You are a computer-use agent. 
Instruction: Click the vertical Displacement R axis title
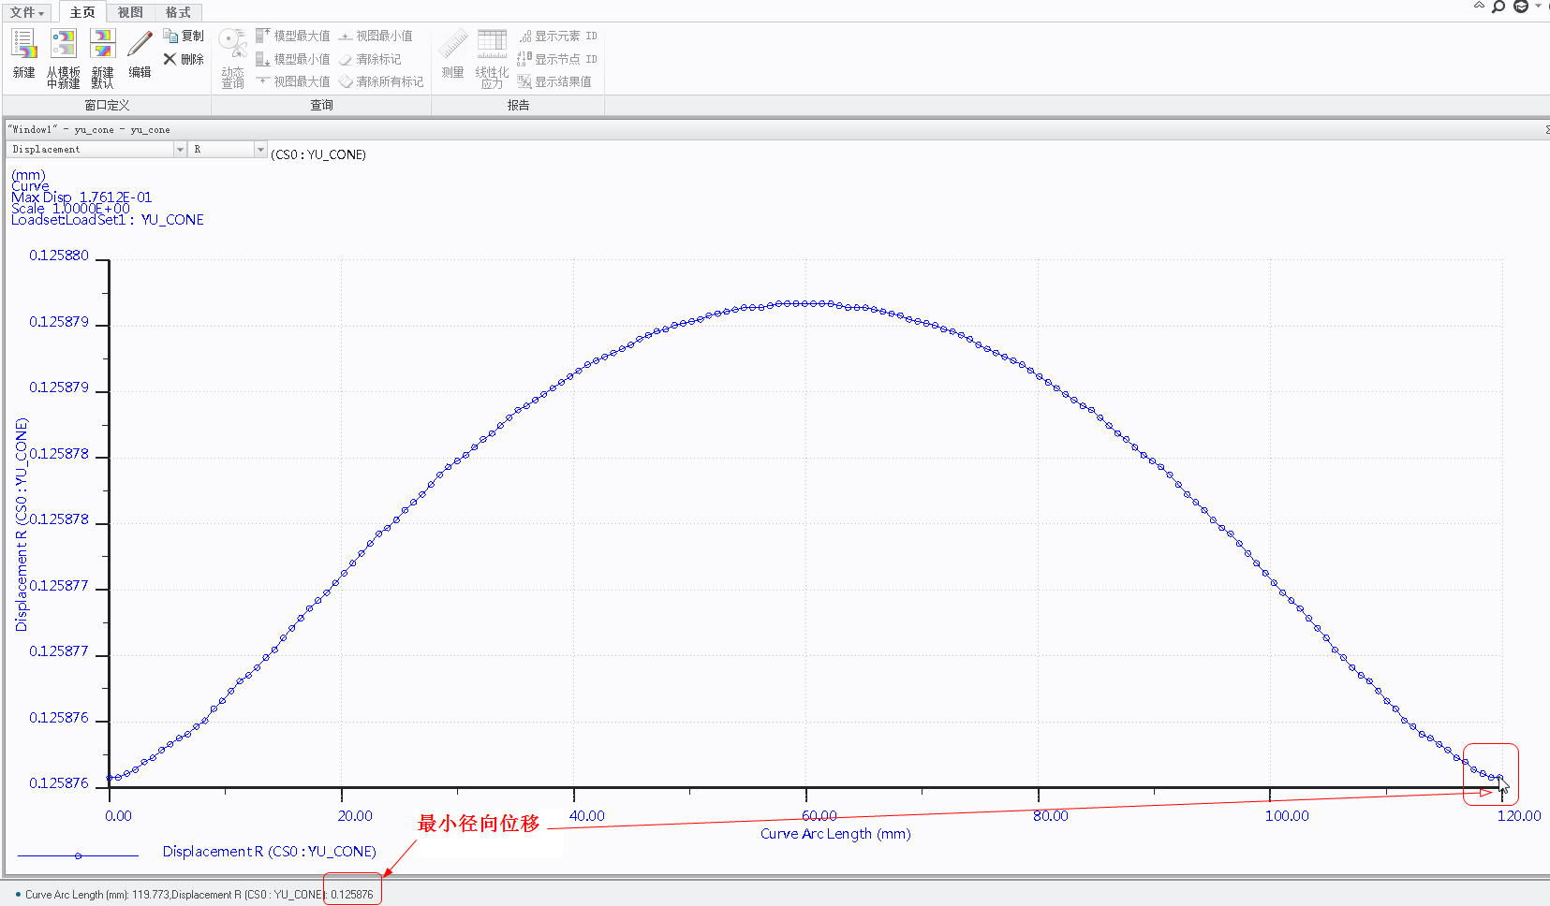click(22, 524)
